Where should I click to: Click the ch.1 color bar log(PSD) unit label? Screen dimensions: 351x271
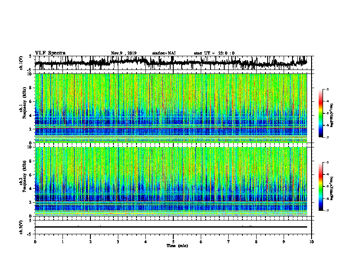click(x=332, y=115)
